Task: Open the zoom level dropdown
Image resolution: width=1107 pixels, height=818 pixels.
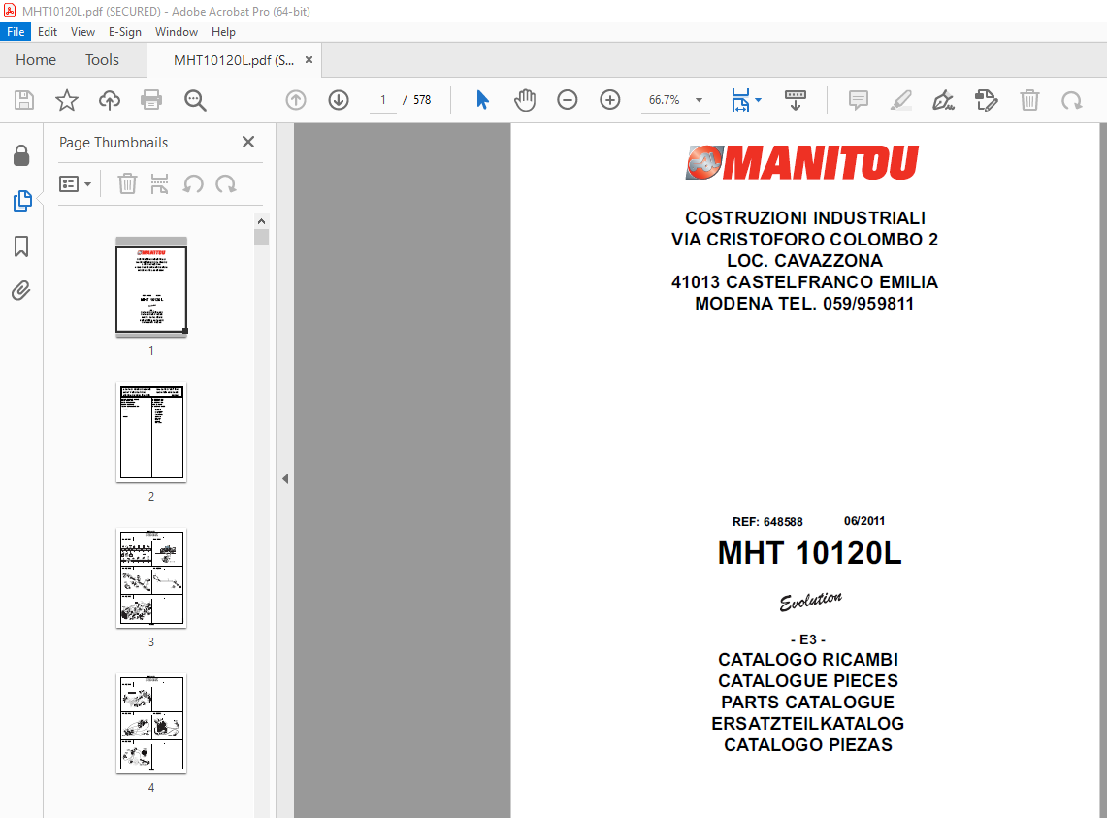Action: [699, 100]
